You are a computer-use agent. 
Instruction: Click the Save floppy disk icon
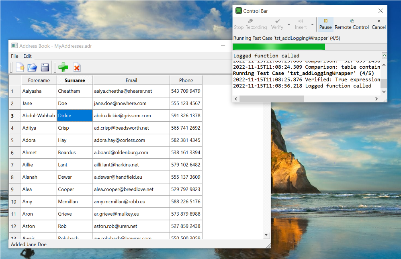pyautogui.click(x=45, y=67)
